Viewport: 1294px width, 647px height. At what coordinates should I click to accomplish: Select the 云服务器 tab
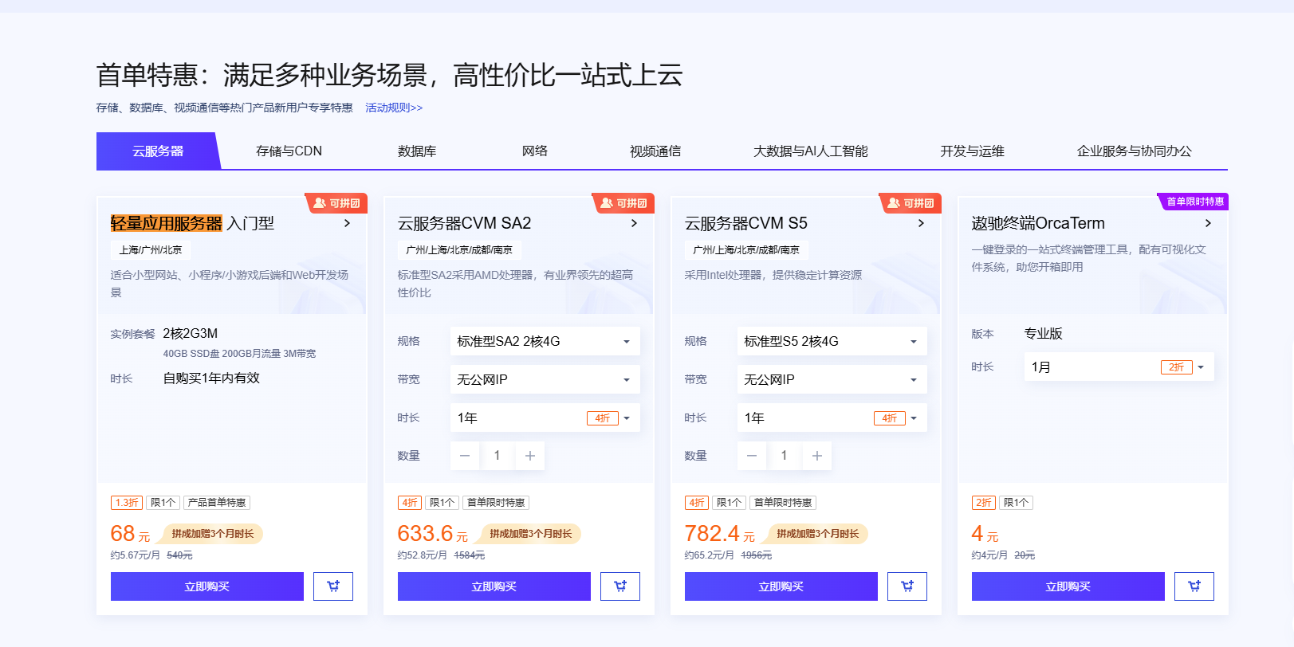[158, 151]
